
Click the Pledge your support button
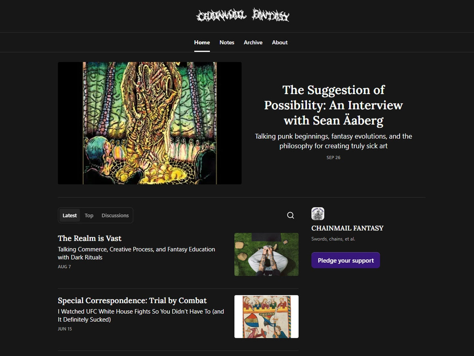[346, 260]
